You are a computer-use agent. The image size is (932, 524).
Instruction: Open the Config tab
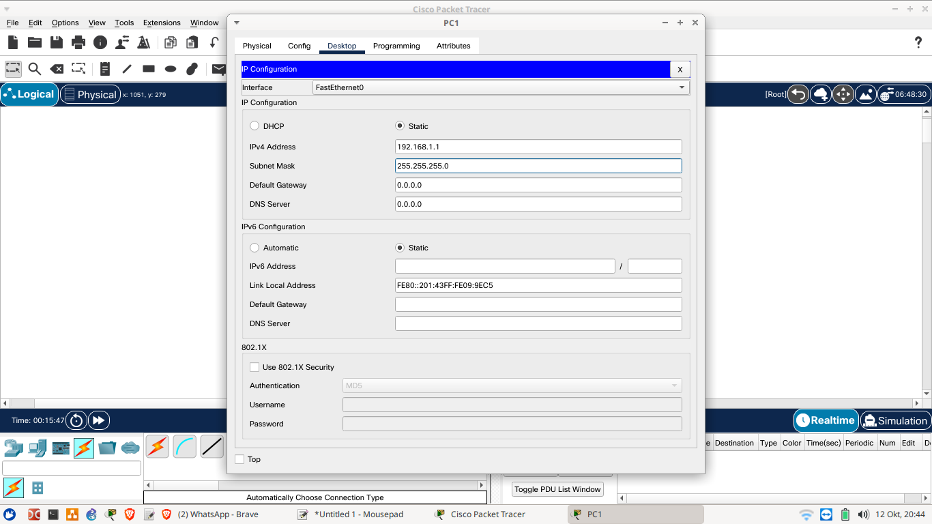pyautogui.click(x=299, y=46)
